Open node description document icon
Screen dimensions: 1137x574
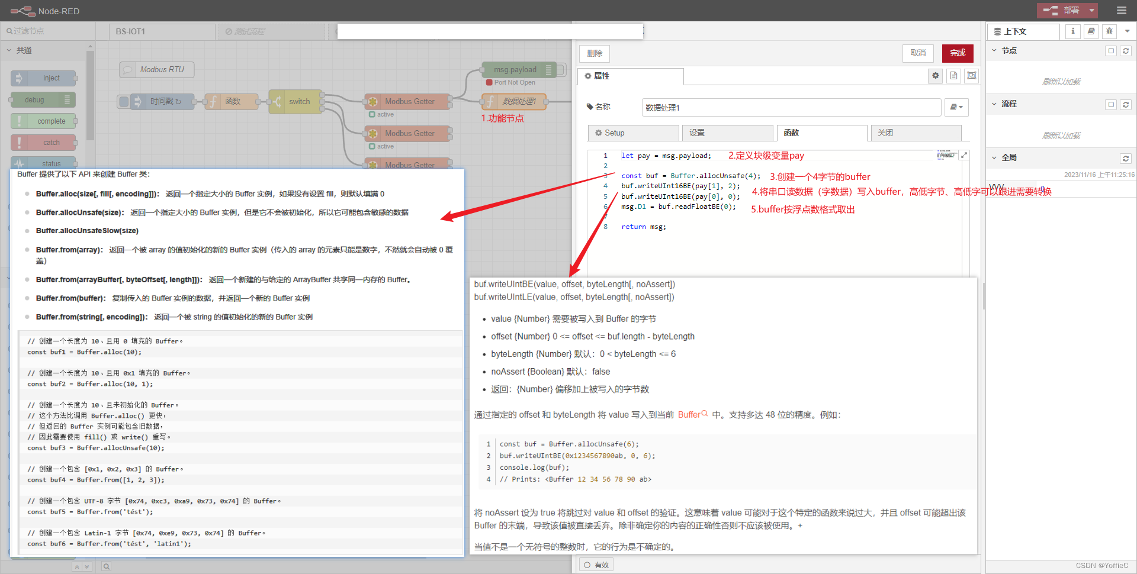pos(953,75)
